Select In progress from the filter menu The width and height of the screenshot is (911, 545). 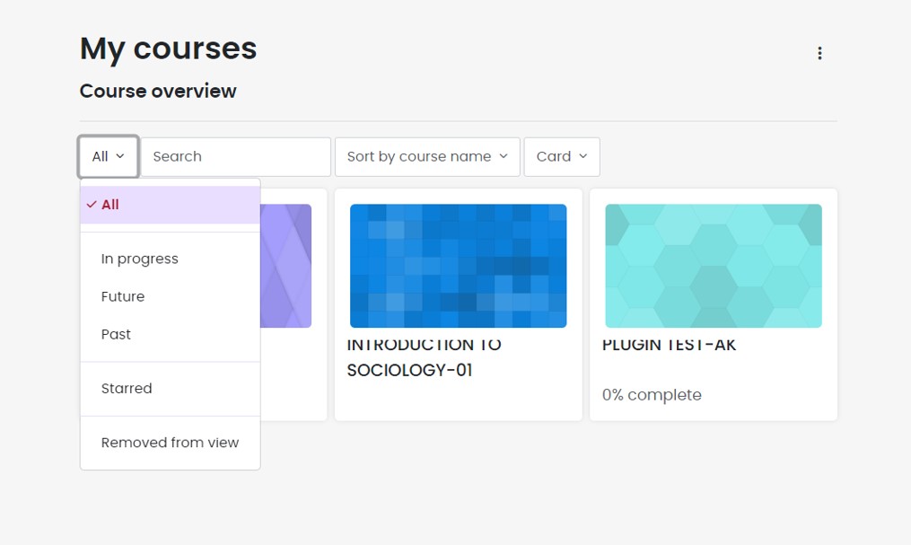pyautogui.click(x=139, y=259)
